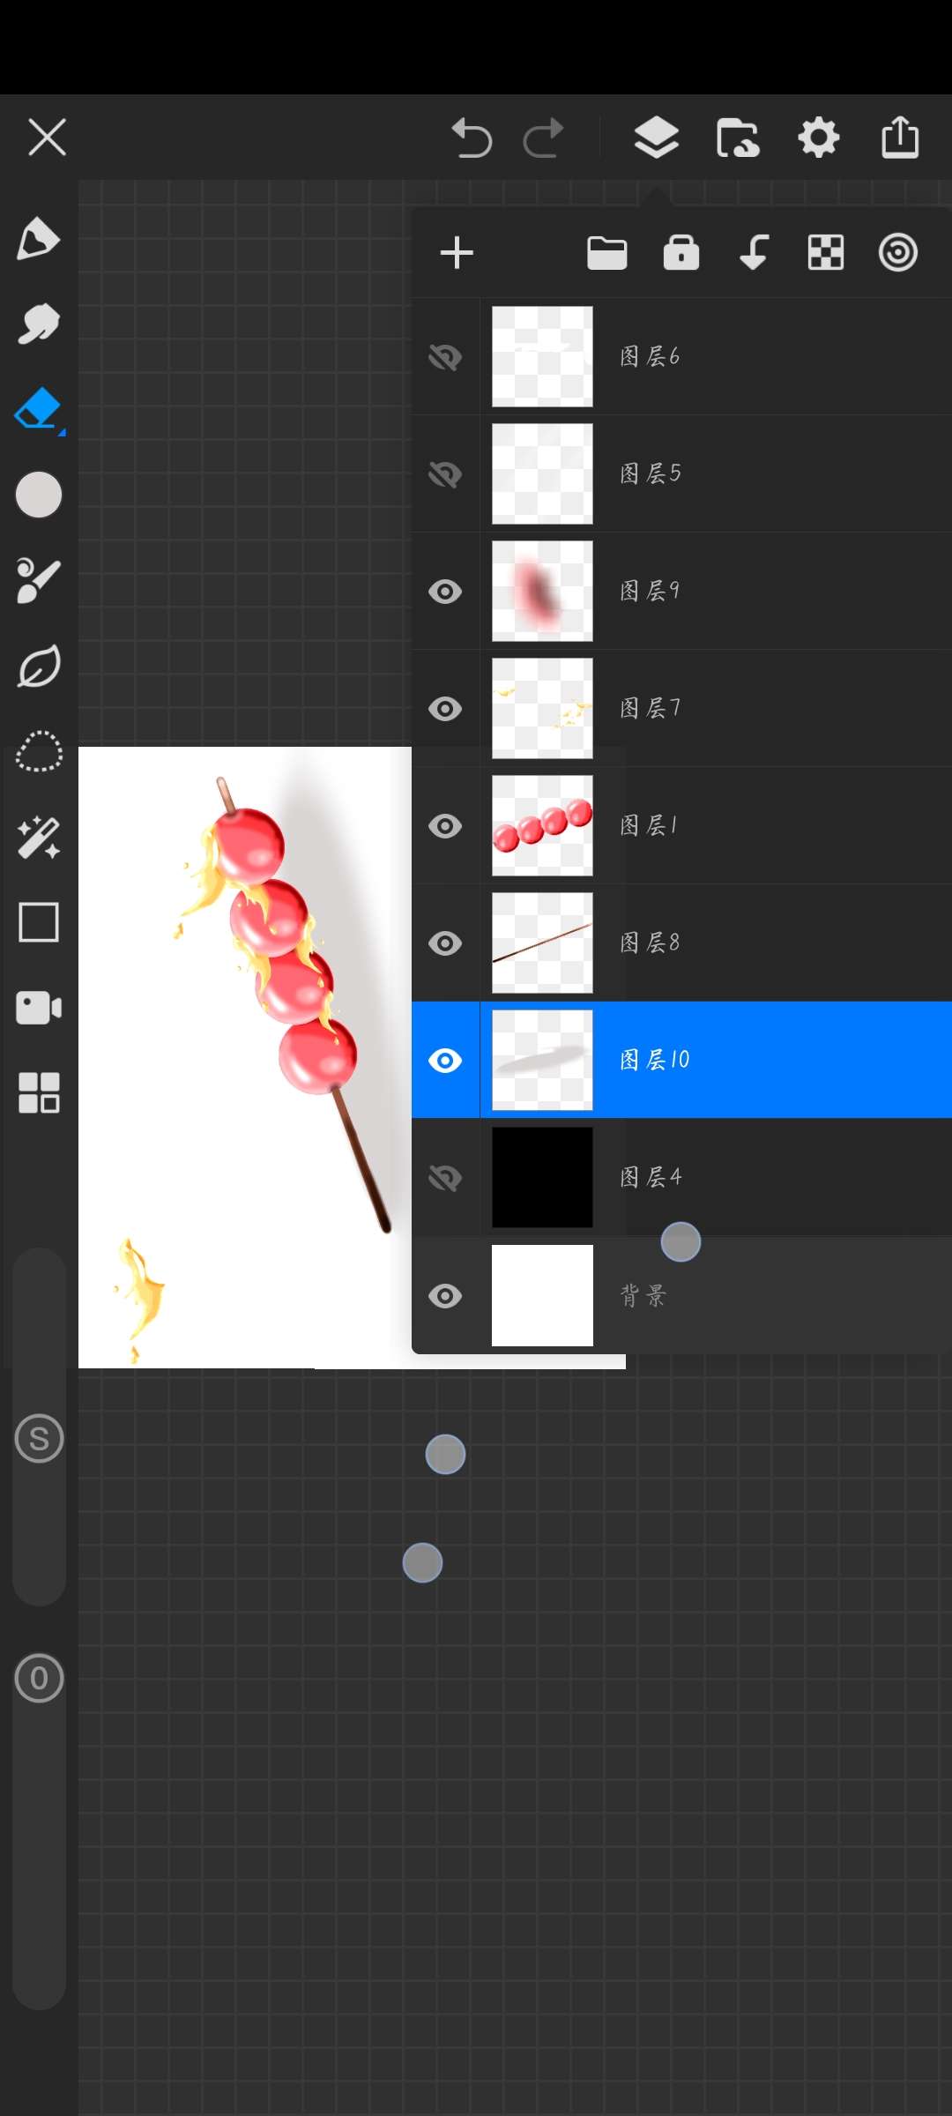Viewport: 952px width, 2116px height.
Task: Collapse the layers panel via layers icon
Action: click(656, 138)
